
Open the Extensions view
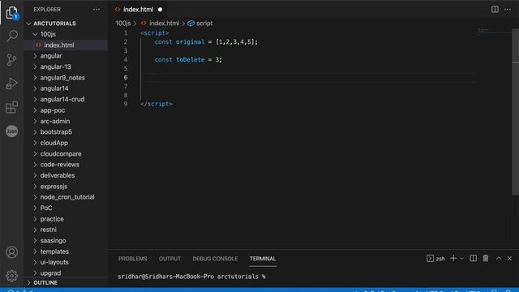tap(12, 107)
